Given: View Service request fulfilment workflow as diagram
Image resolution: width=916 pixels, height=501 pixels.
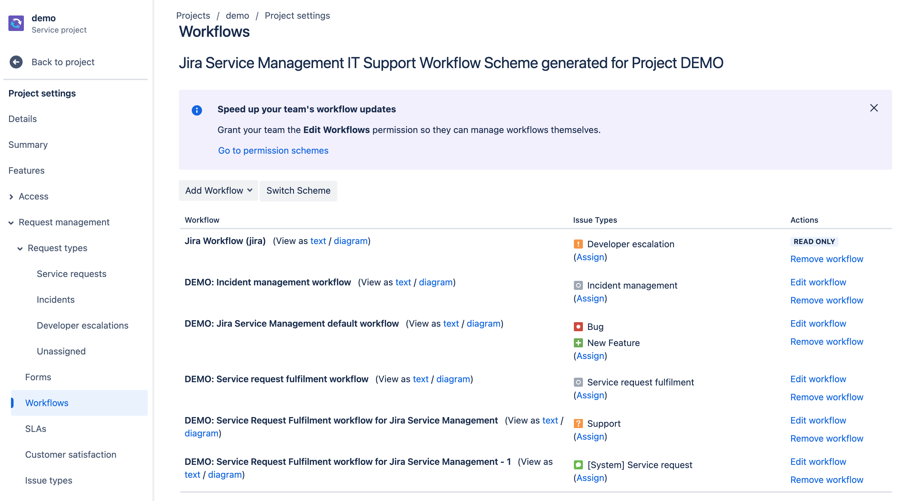Looking at the screenshot, I should click(453, 379).
